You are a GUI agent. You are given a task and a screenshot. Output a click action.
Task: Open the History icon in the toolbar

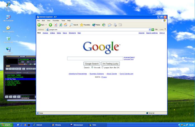click(x=104, y=25)
